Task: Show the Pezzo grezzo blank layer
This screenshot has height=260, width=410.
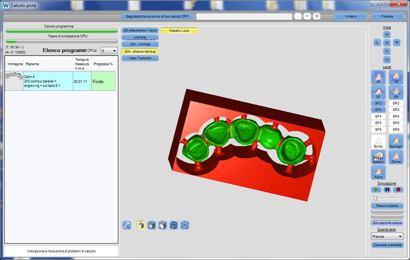Action: (x=378, y=157)
